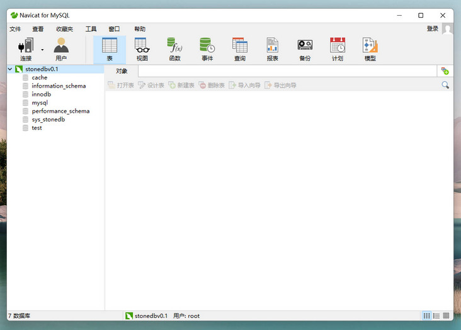Maximize the Navicat window

click(x=421, y=15)
